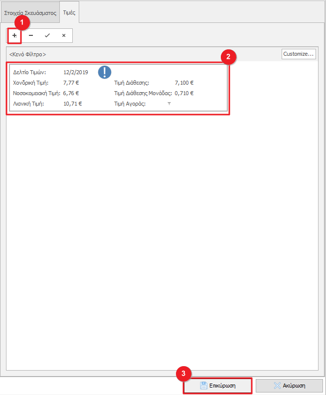The image size is (326, 395).
Task: Click the Χονδρική Τιμή value 7,77 €
Action: coord(71,83)
